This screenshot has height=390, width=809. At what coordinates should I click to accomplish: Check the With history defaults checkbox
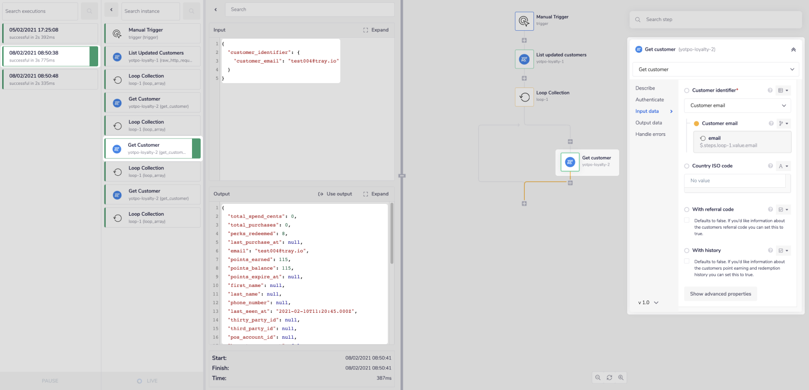(x=686, y=261)
